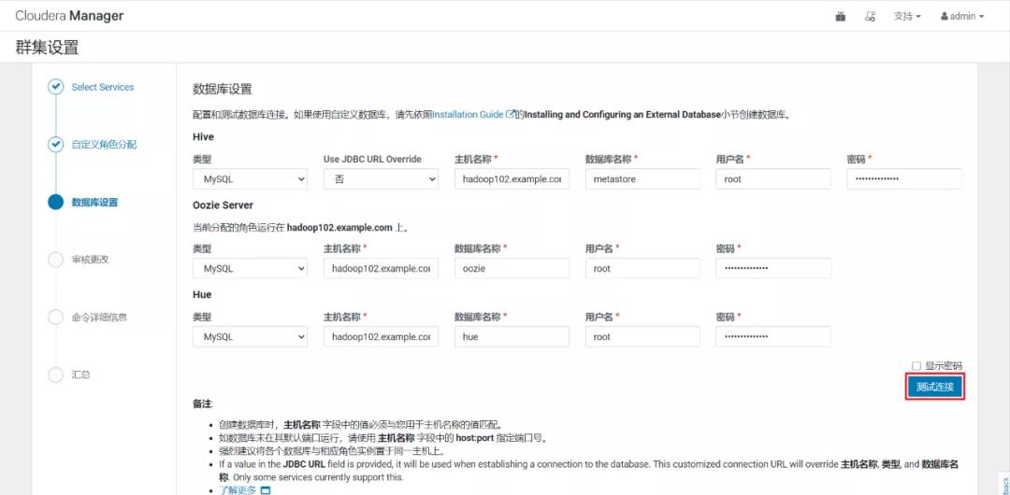Image resolution: width=1010 pixels, height=495 pixels.
Task: Click the Oozie Server section heading
Action: click(x=223, y=205)
